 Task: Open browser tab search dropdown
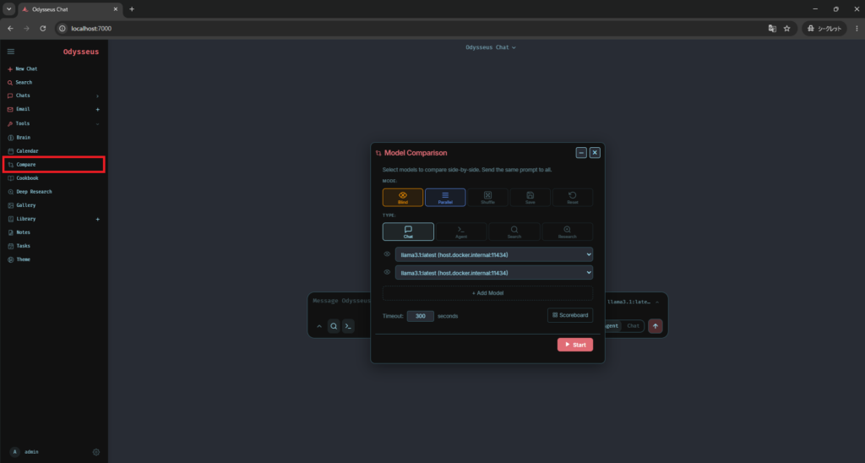[x=8, y=9]
